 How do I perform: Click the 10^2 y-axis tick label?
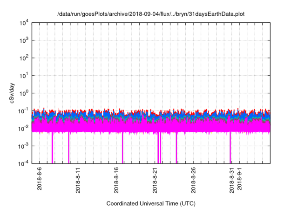[24, 58]
